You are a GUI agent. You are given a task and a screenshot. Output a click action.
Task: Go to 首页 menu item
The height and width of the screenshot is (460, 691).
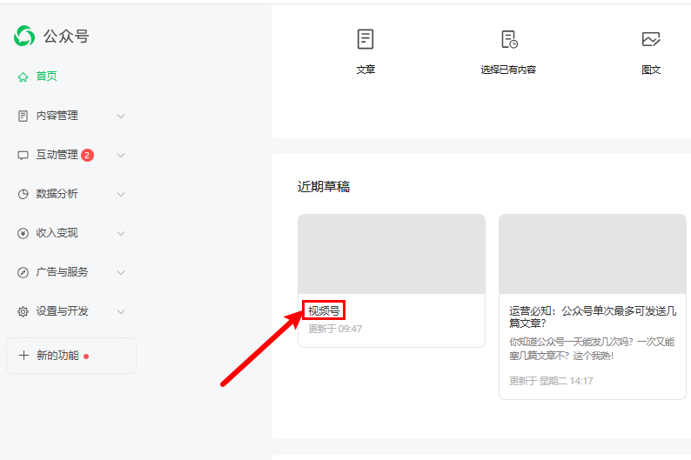click(x=47, y=77)
